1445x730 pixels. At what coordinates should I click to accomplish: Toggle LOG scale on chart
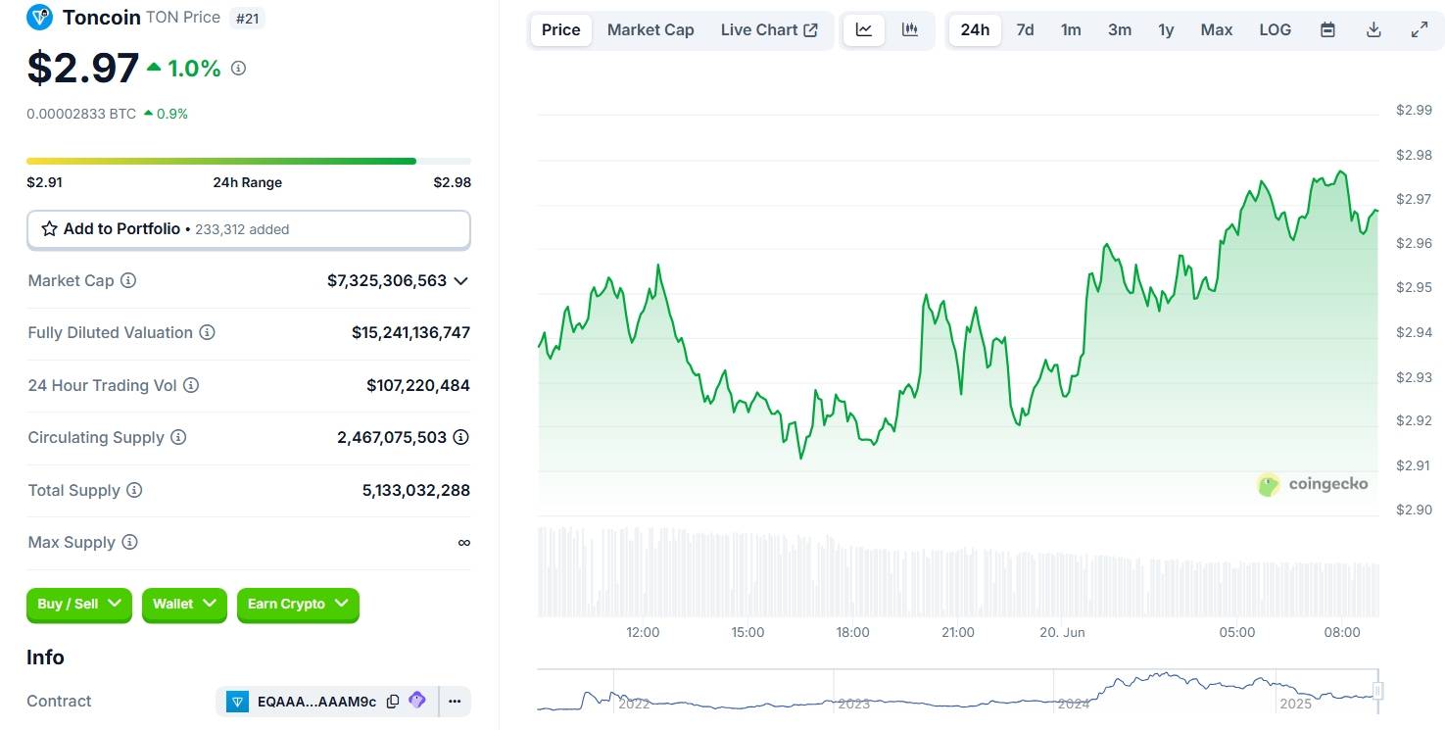pos(1276,29)
